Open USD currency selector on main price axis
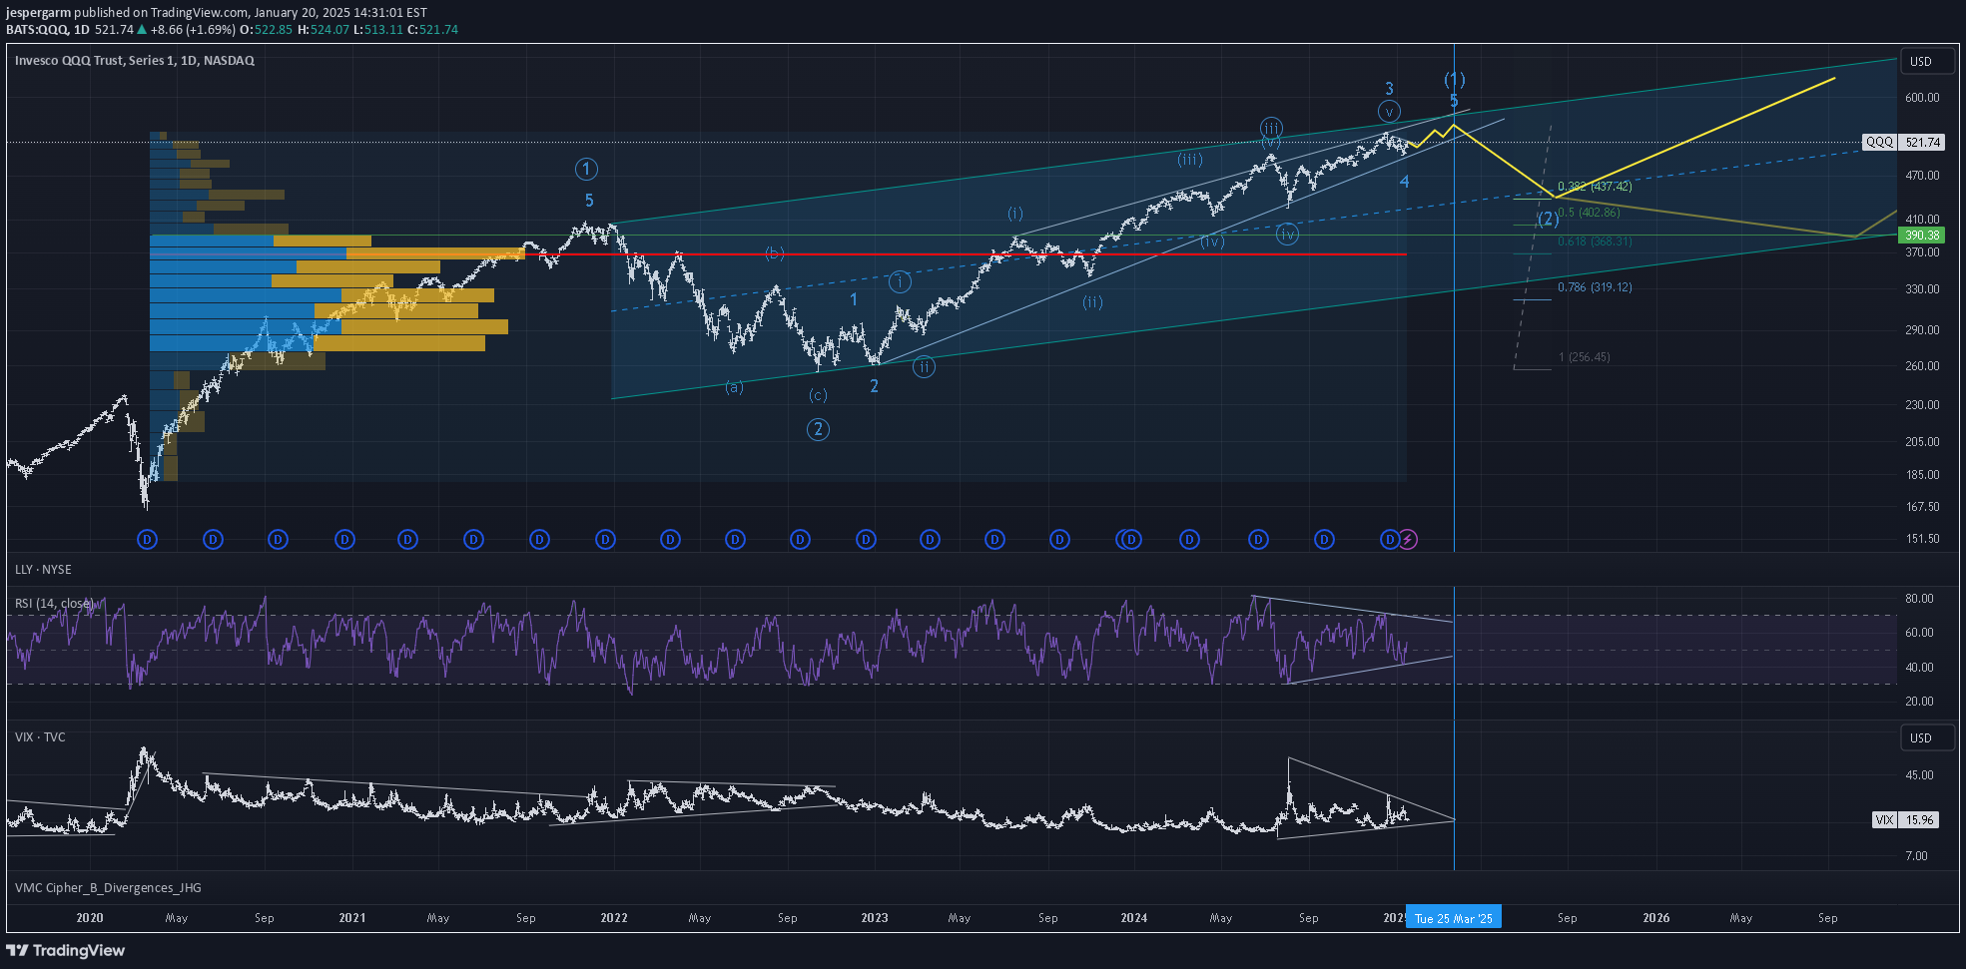Viewport: 1966px width, 969px height. [1921, 62]
